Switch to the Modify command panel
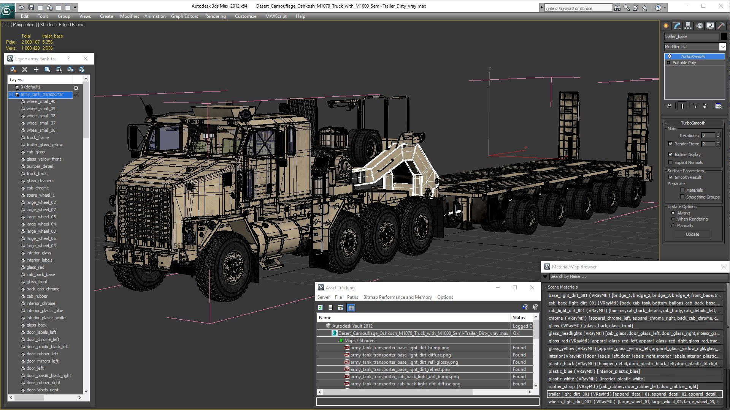 click(677, 26)
